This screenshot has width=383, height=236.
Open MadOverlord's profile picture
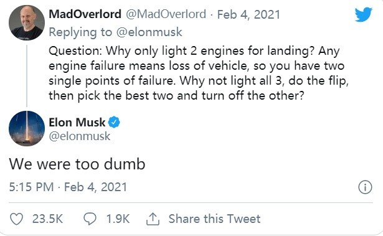27,22
